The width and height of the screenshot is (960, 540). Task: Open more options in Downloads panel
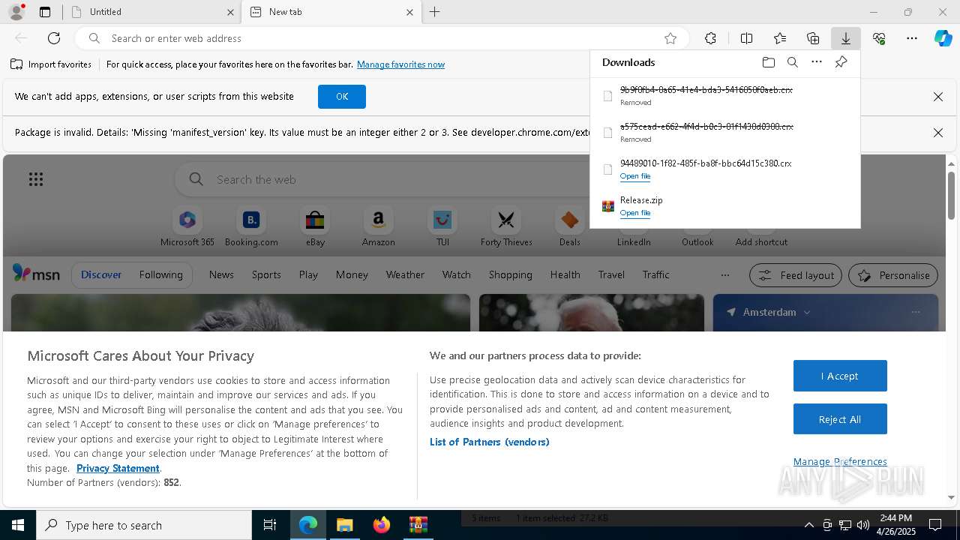817,62
